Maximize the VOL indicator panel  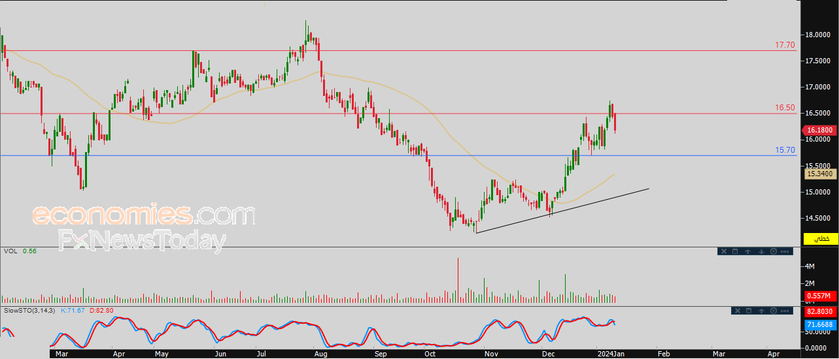[735, 251]
